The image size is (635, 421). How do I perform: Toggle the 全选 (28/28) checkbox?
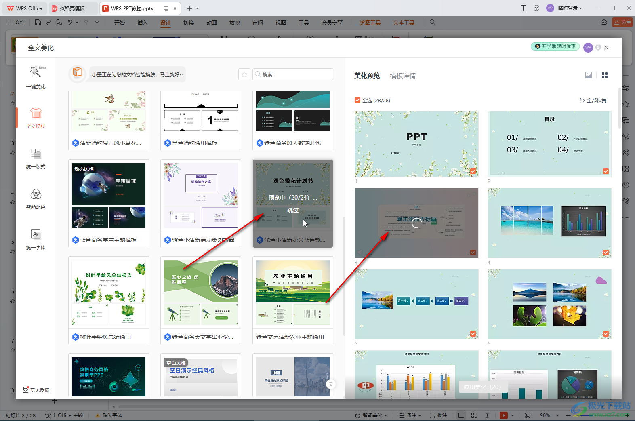pos(357,100)
